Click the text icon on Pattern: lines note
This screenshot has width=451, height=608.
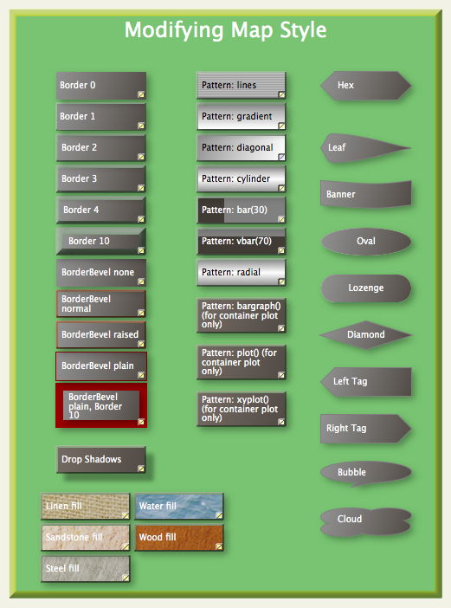281,94
